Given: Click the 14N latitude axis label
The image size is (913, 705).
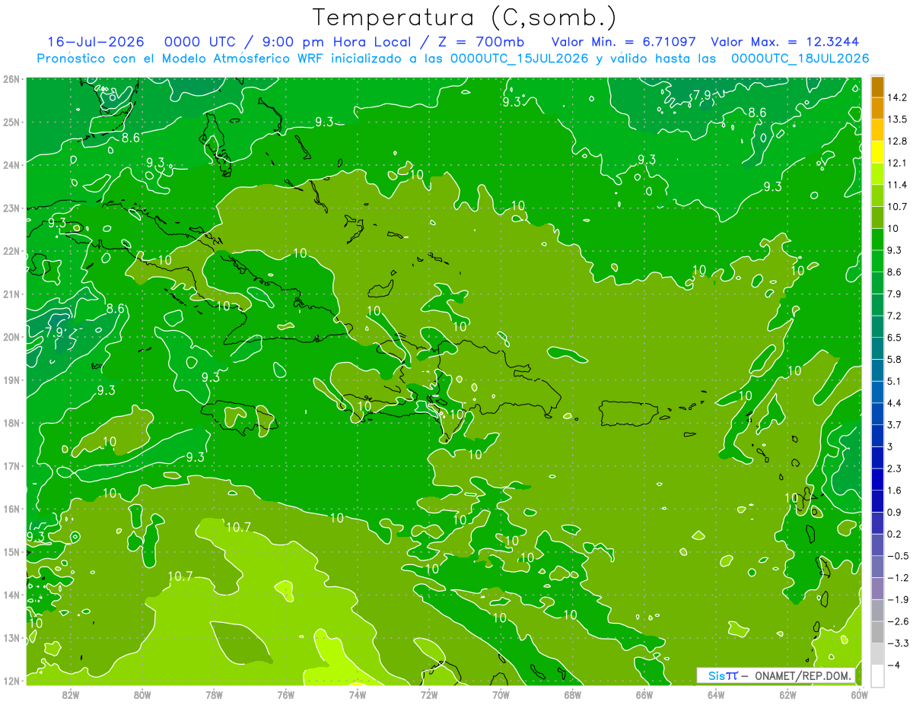Looking at the screenshot, I should pyautogui.click(x=11, y=595).
